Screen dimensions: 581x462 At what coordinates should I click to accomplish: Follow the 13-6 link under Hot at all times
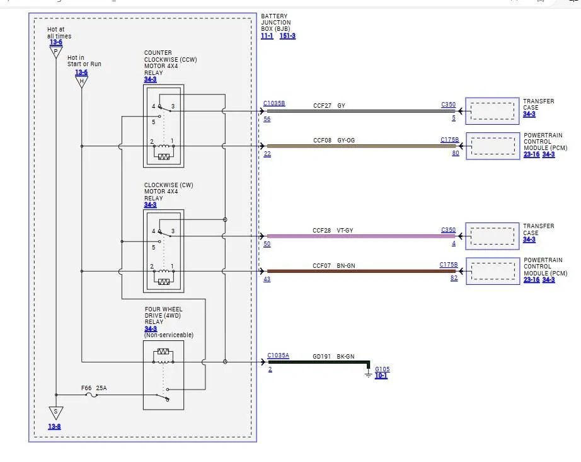pos(56,42)
